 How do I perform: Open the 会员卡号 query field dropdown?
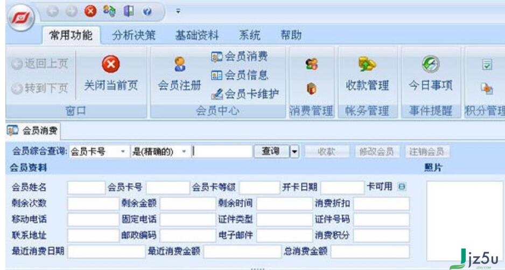[122, 151]
